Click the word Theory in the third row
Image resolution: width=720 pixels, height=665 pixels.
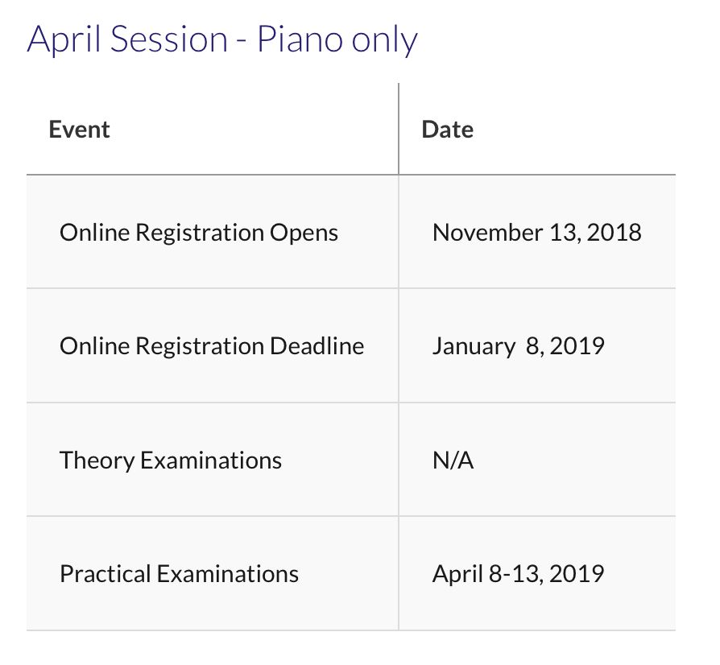(97, 461)
